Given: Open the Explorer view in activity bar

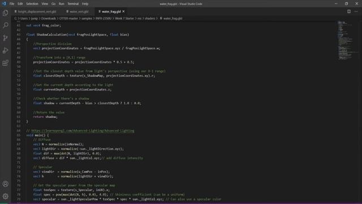Looking at the screenshot, I should point(5,13).
